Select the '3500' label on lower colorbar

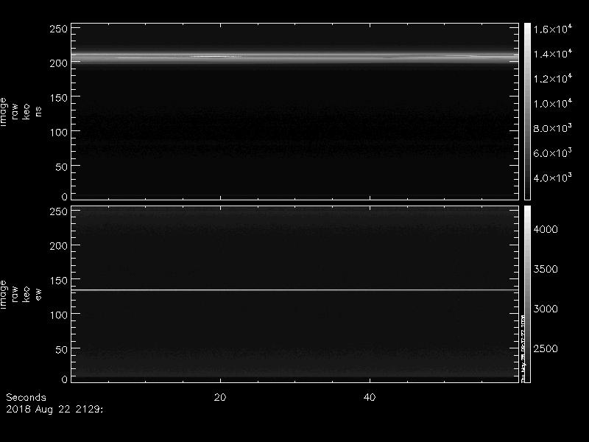coord(546,269)
